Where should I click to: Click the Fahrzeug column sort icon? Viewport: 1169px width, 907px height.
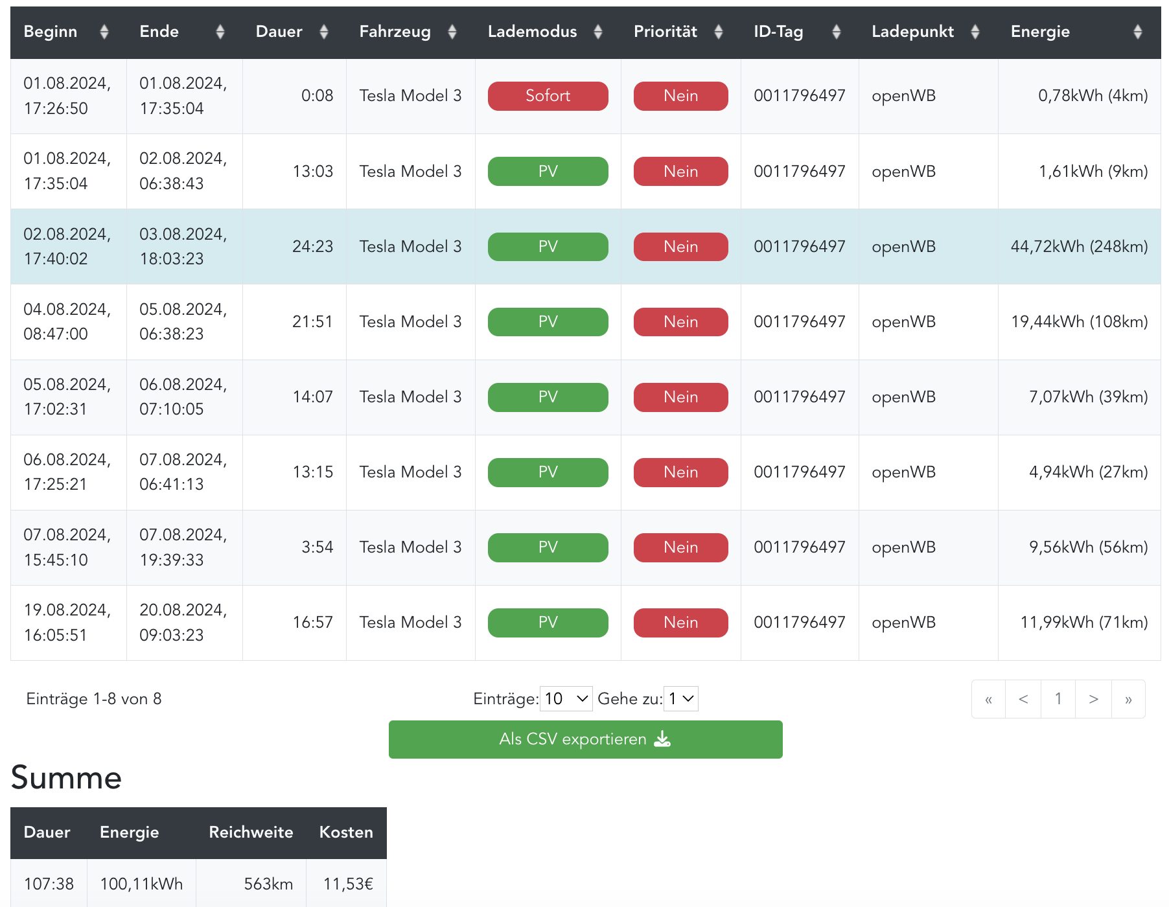click(452, 32)
